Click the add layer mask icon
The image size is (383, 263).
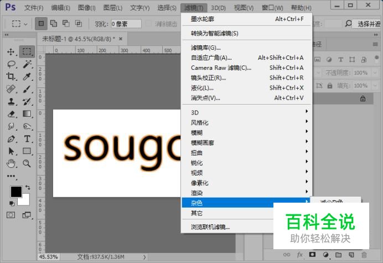312,255
